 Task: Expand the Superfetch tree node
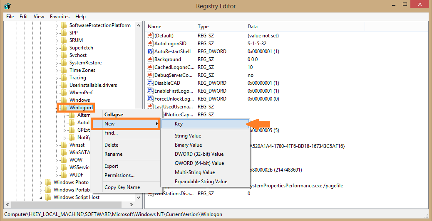point(57,48)
